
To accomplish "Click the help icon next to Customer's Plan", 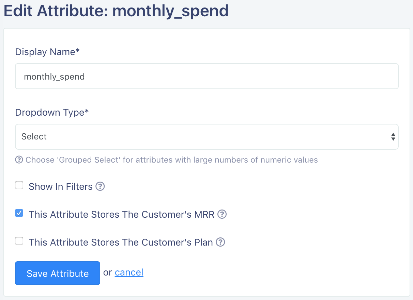I will 221,242.
